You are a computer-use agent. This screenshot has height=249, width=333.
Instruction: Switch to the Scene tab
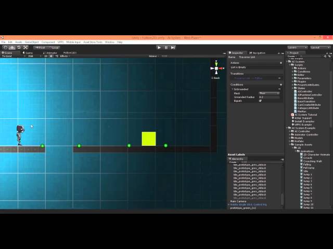click(x=8, y=53)
